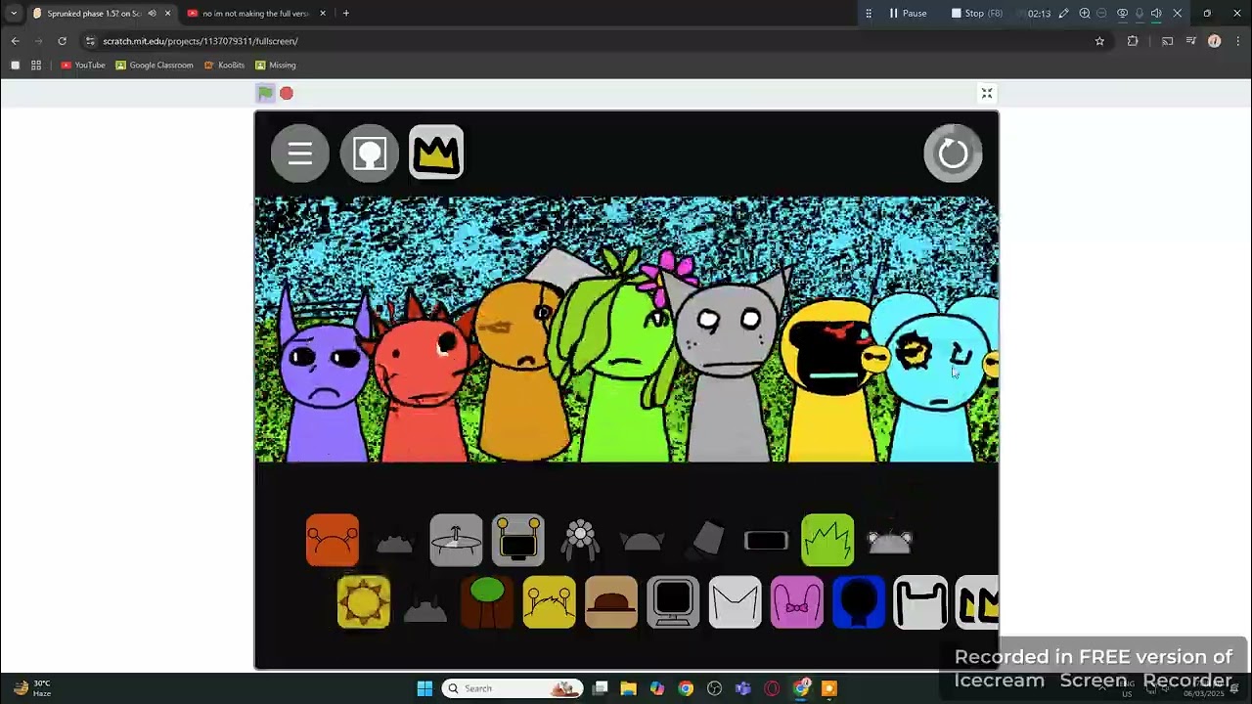Open the Missing bookmark
The image size is (1252, 704).
click(276, 66)
